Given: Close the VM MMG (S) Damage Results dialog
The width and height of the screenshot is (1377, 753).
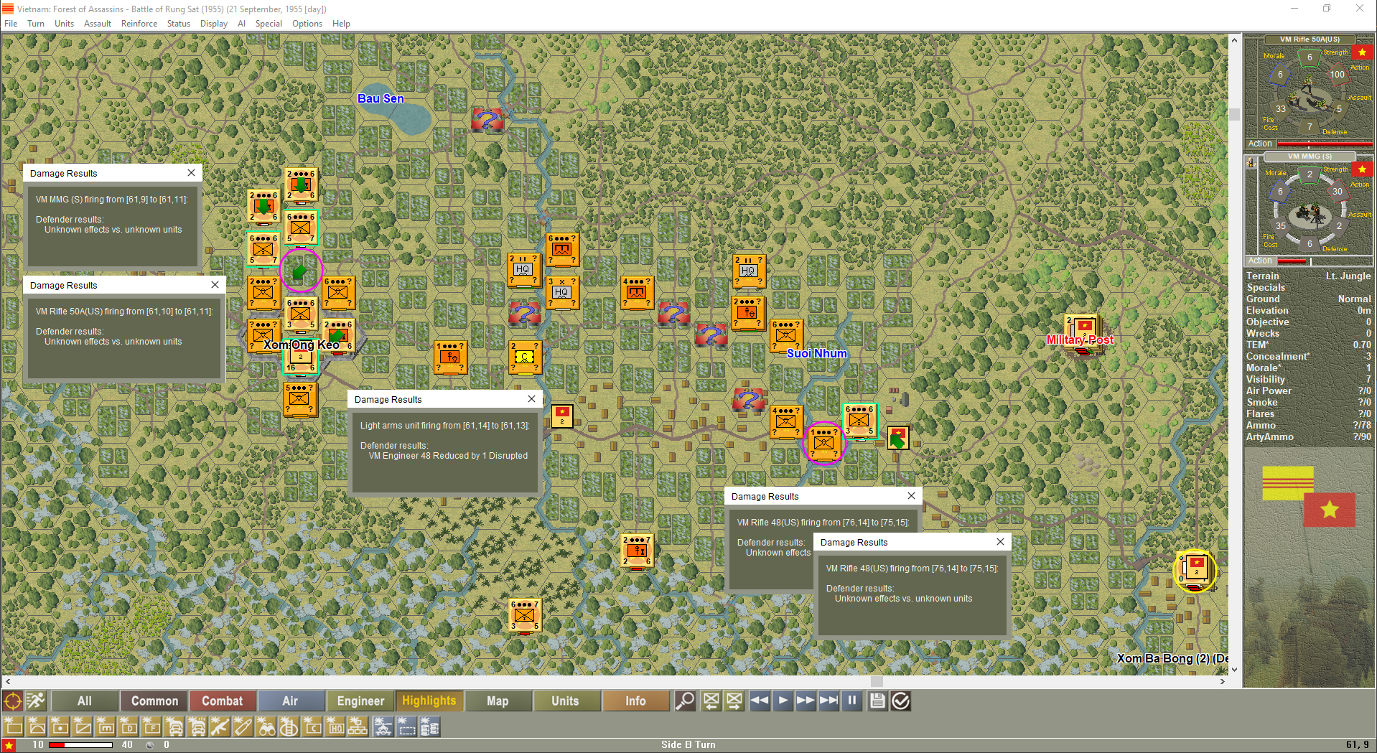Looking at the screenshot, I should pos(191,173).
